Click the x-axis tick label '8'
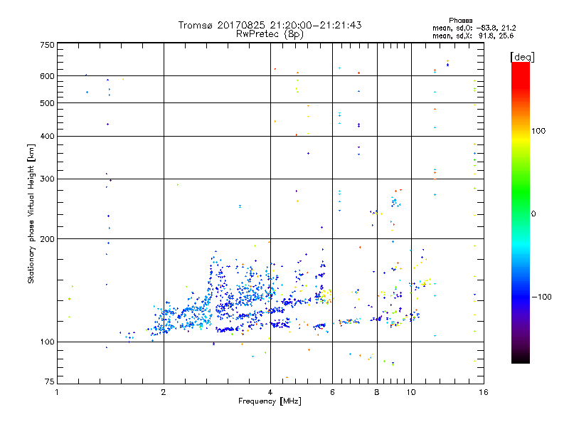The image size is (569, 427). point(377,392)
